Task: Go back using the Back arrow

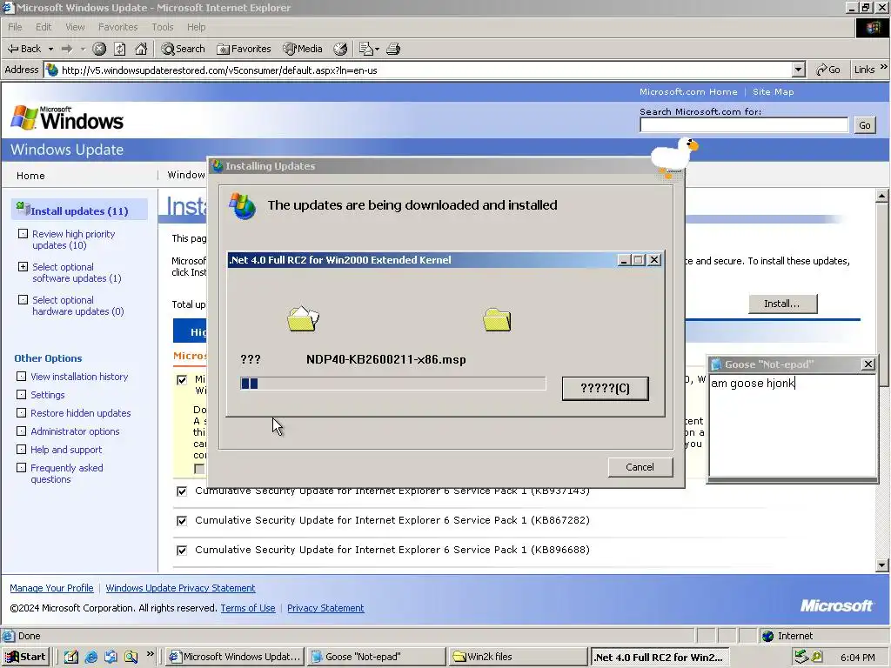Action: 23,49
